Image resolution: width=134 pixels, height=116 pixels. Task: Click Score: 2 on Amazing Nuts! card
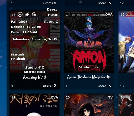[49, 86]
